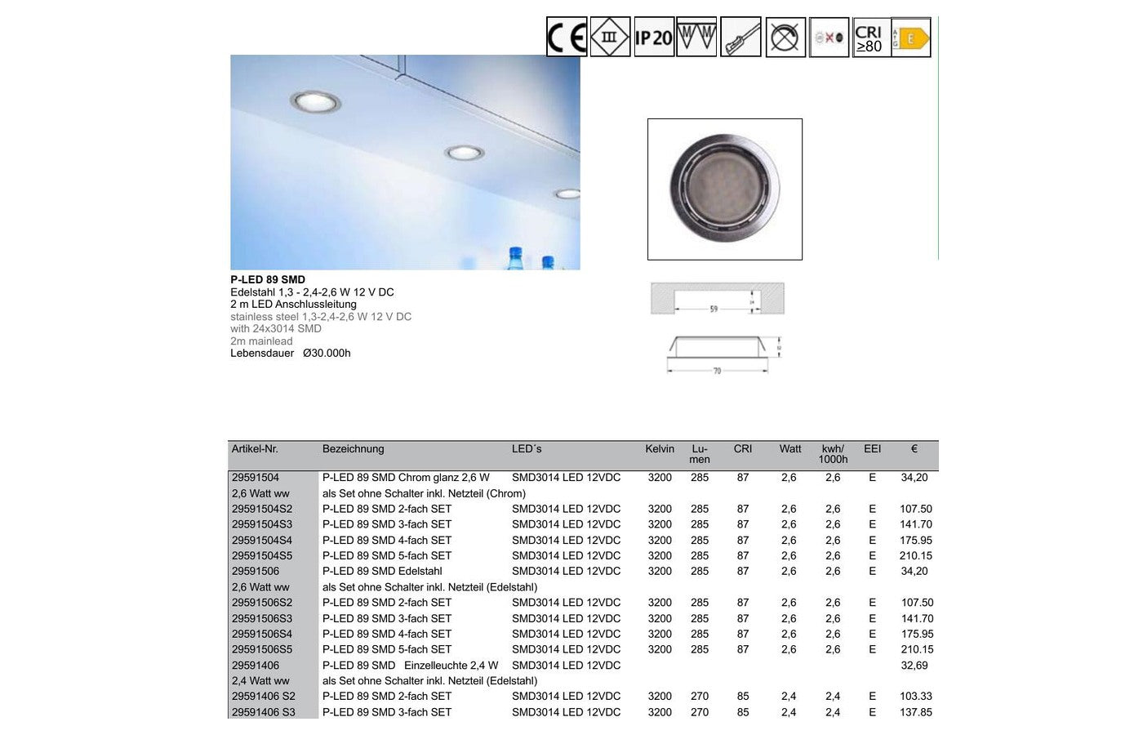Viewport: 1143px width, 735px height.
Task: Click the 'CRI' table column header
Action: (743, 449)
